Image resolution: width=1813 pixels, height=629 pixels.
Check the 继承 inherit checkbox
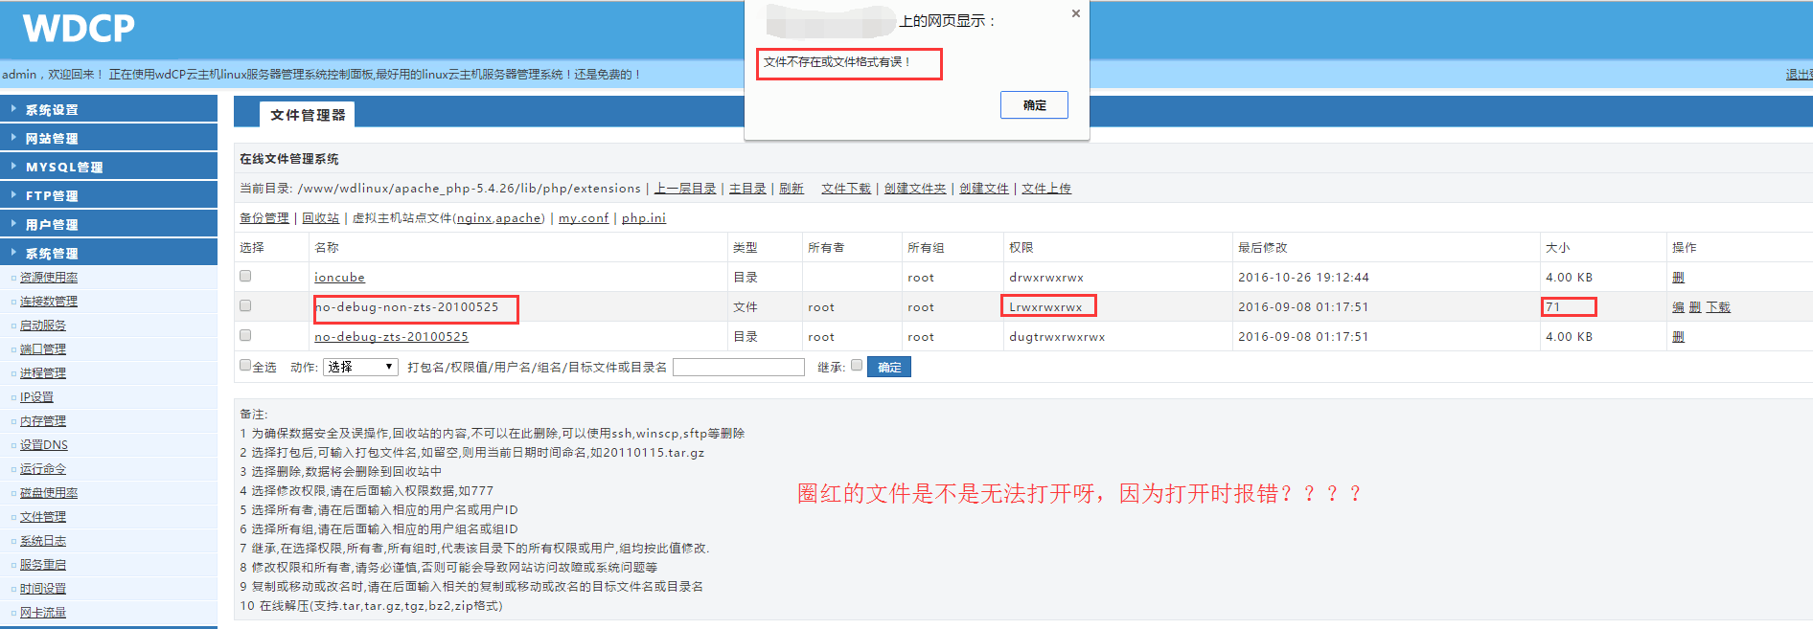857,365
